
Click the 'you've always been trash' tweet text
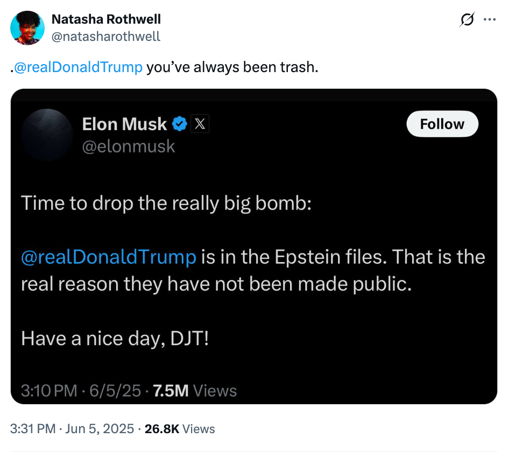pos(231,67)
